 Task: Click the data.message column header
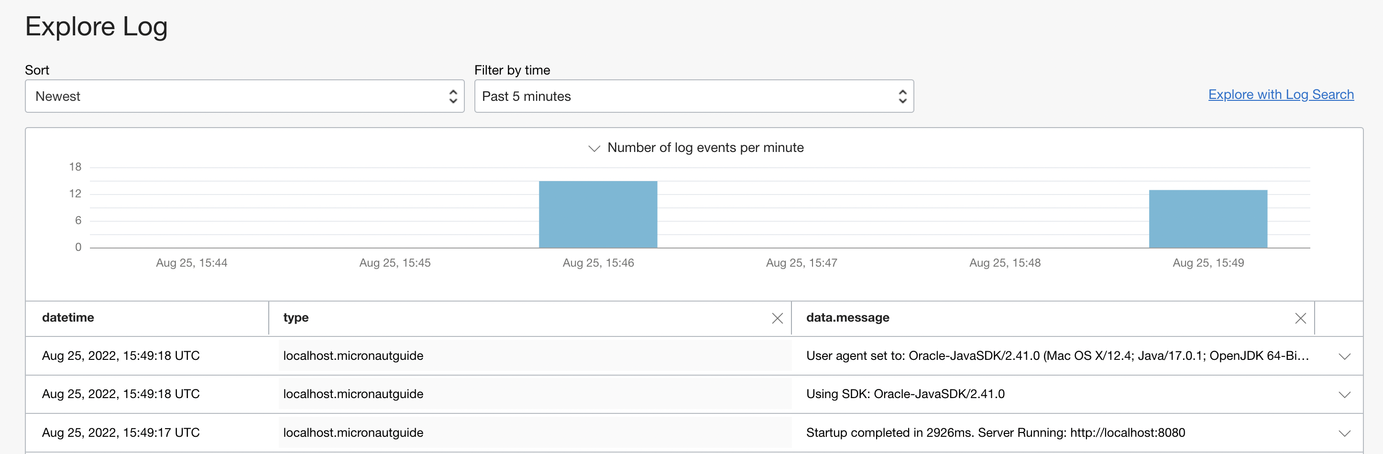tap(847, 318)
